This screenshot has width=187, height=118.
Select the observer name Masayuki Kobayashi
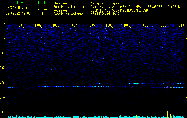pyautogui.click(x=107, y=3)
